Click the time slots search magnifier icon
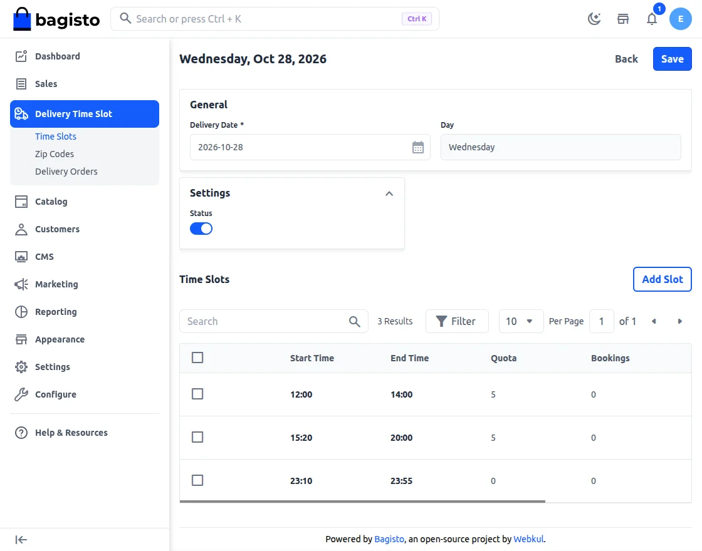The image size is (702, 551). click(x=355, y=322)
